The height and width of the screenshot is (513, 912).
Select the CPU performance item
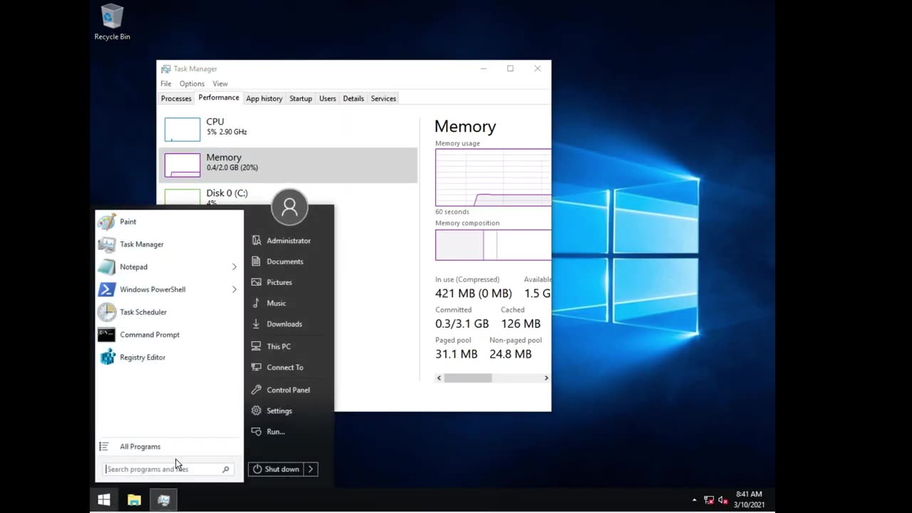[288, 129]
